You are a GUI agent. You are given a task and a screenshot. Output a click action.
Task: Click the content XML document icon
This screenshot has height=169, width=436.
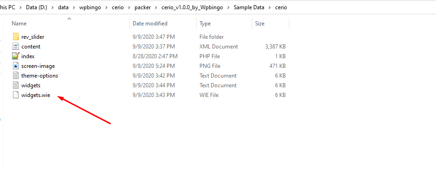pyautogui.click(x=16, y=47)
